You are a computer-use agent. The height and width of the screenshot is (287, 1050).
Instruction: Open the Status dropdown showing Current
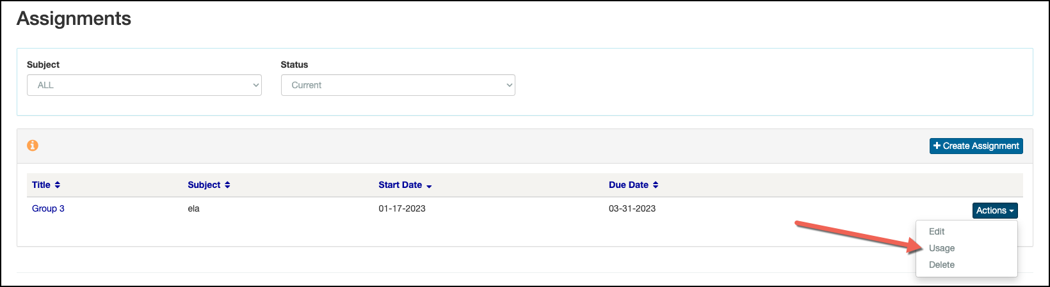coord(398,85)
